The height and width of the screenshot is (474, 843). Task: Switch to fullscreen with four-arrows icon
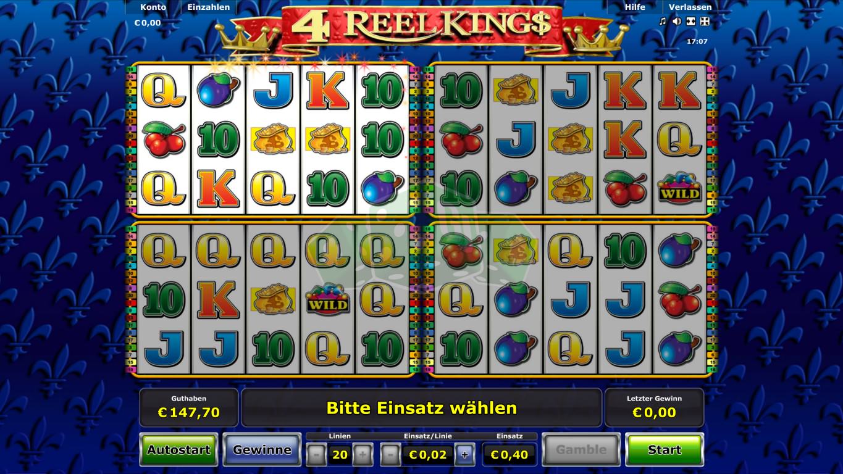click(705, 22)
